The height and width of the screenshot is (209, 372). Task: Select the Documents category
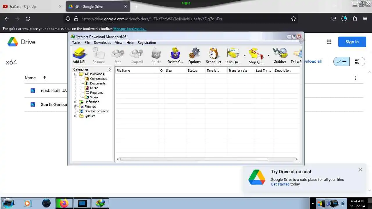(98, 83)
